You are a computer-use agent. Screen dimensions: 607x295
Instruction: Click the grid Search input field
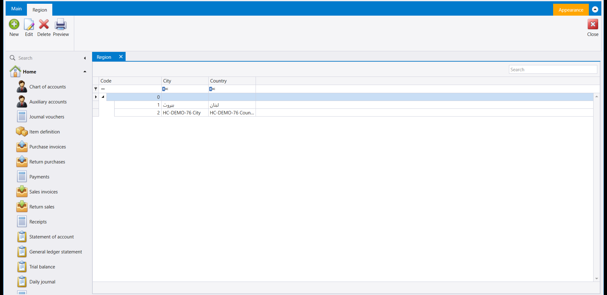pyautogui.click(x=553, y=70)
